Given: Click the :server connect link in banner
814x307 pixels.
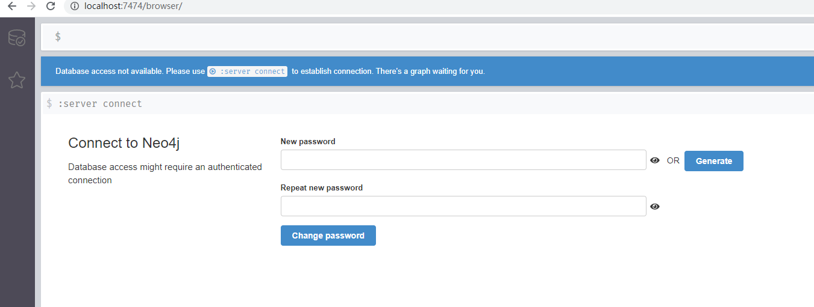Looking at the screenshot, I should point(248,71).
